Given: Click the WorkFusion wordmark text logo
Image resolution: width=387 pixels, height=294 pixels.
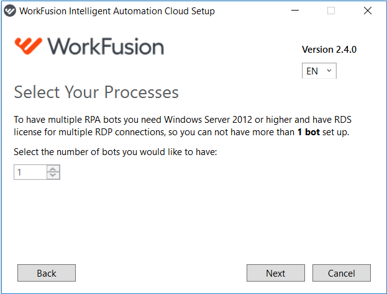Looking at the screenshot, I should tap(106, 47).
